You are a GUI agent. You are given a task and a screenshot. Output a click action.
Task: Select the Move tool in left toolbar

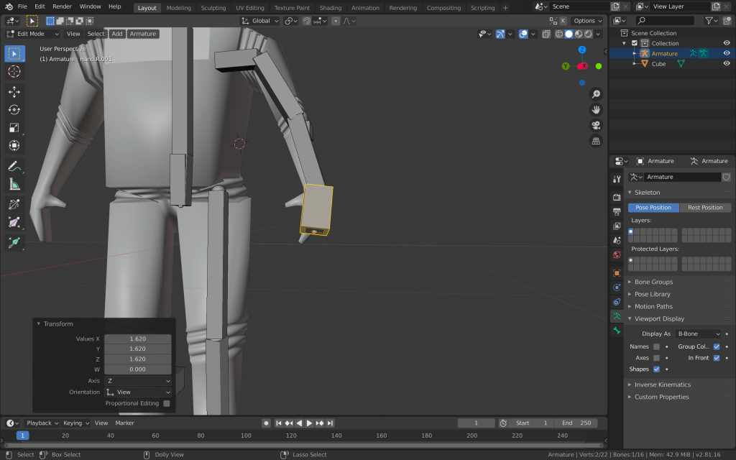14,92
